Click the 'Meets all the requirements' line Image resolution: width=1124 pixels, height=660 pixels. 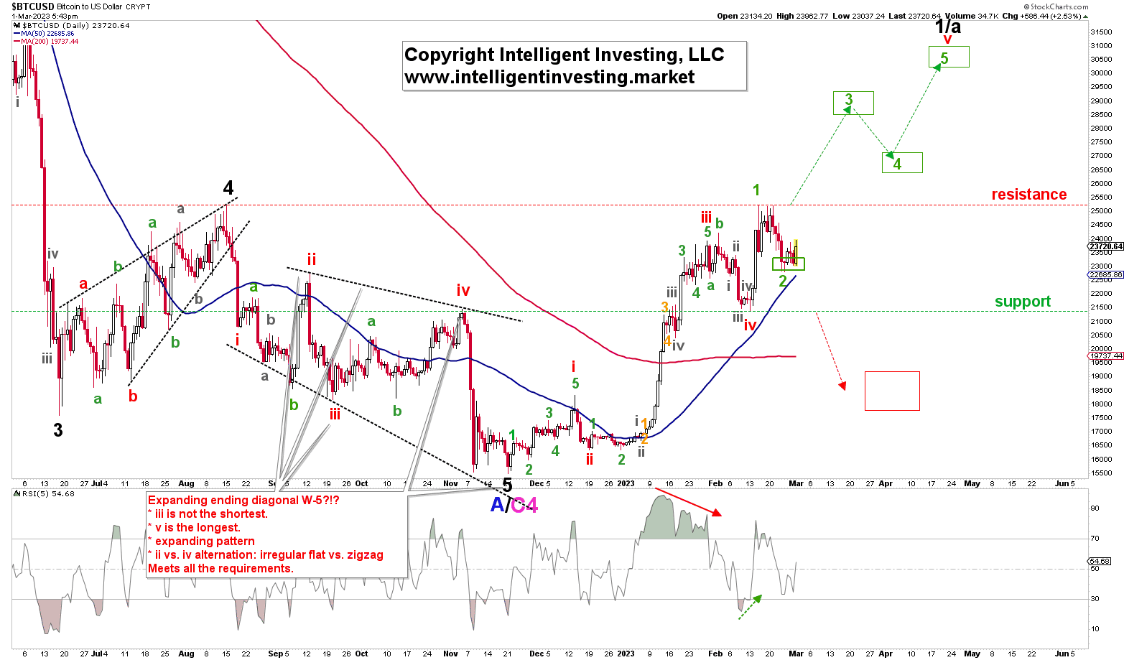coord(220,569)
